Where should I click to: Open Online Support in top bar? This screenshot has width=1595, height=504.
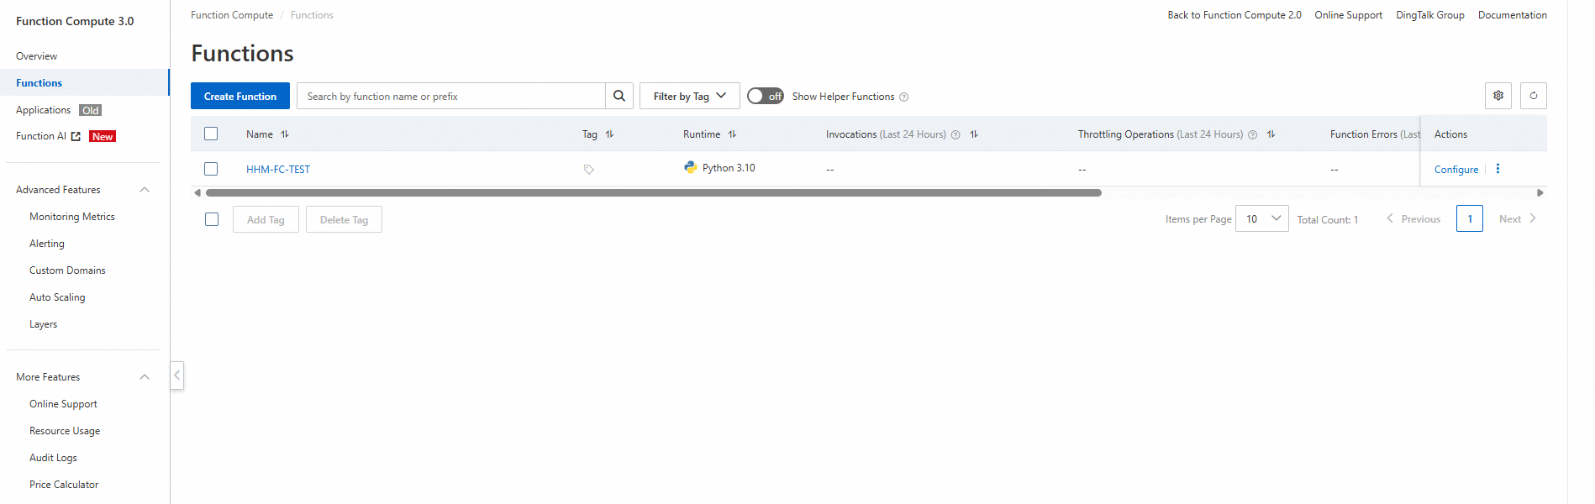(1349, 15)
